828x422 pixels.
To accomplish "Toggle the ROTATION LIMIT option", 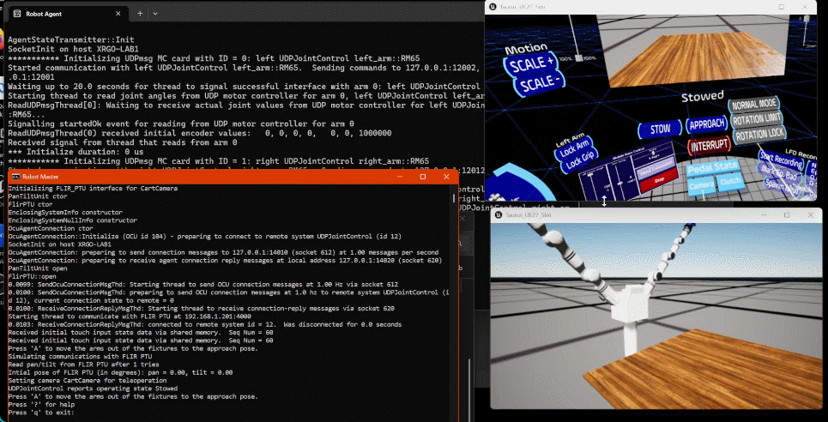I will [x=758, y=118].
